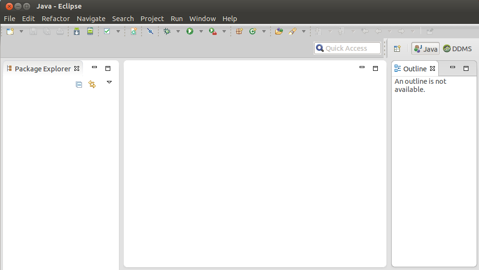The height and width of the screenshot is (270, 479).
Task: Expand the Search dropdown arrow
Action: coord(304,32)
